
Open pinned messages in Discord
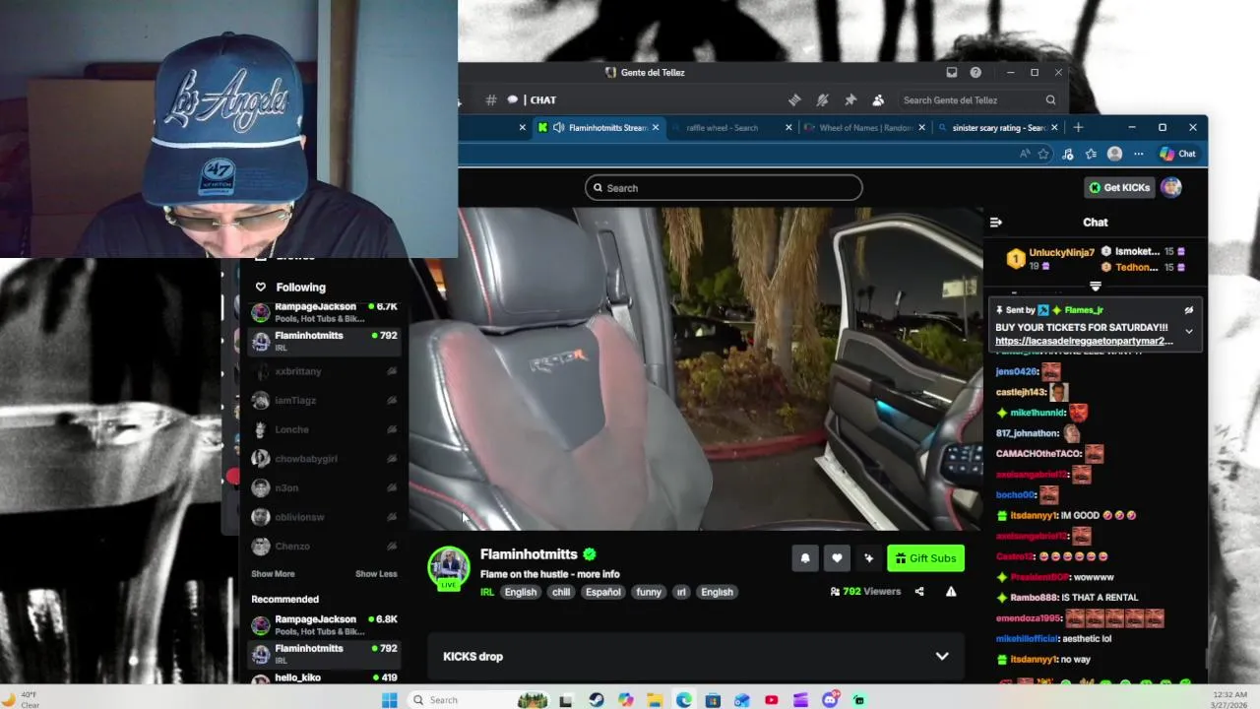point(850,99)
